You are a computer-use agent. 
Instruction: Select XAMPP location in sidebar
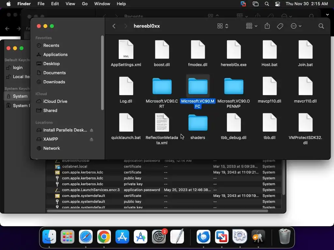(x=51, y=139)
